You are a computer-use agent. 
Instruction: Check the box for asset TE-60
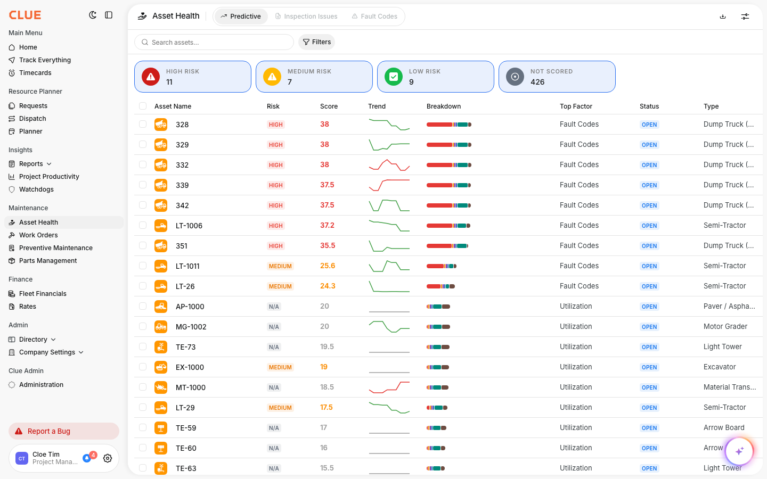143,448
